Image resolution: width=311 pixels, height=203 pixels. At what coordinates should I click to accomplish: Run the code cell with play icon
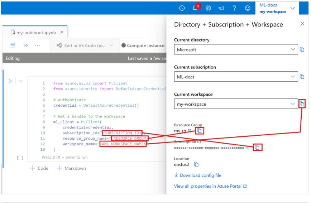[10, 81]
